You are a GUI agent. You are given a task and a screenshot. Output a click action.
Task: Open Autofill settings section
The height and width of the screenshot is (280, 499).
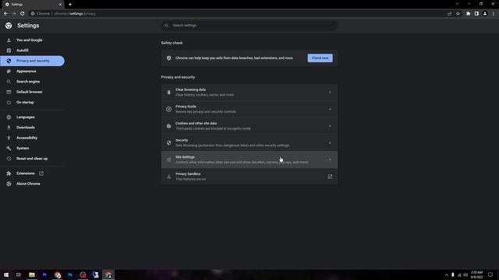click(x=23, y=50)
